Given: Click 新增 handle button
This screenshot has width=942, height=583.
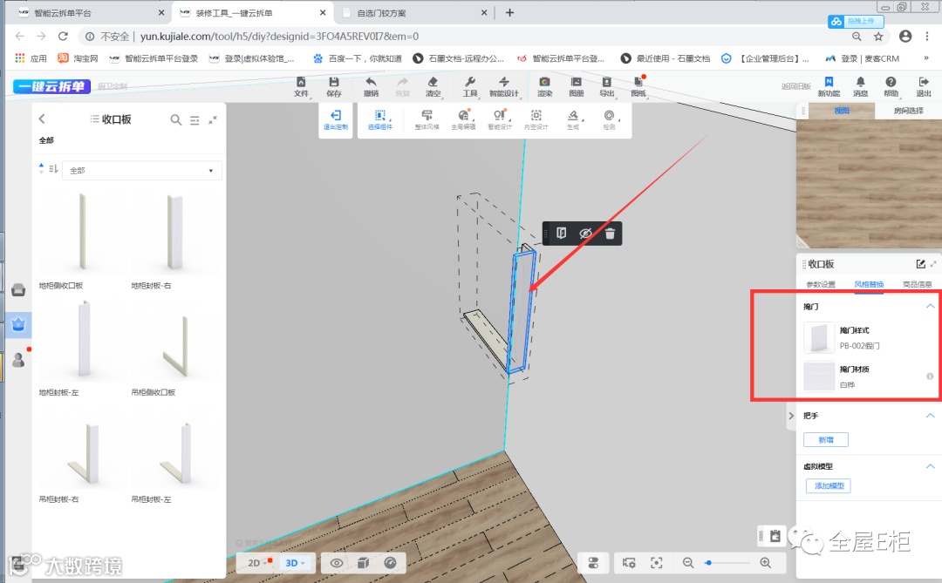Looking at the screenshot, I should [825, 439].
